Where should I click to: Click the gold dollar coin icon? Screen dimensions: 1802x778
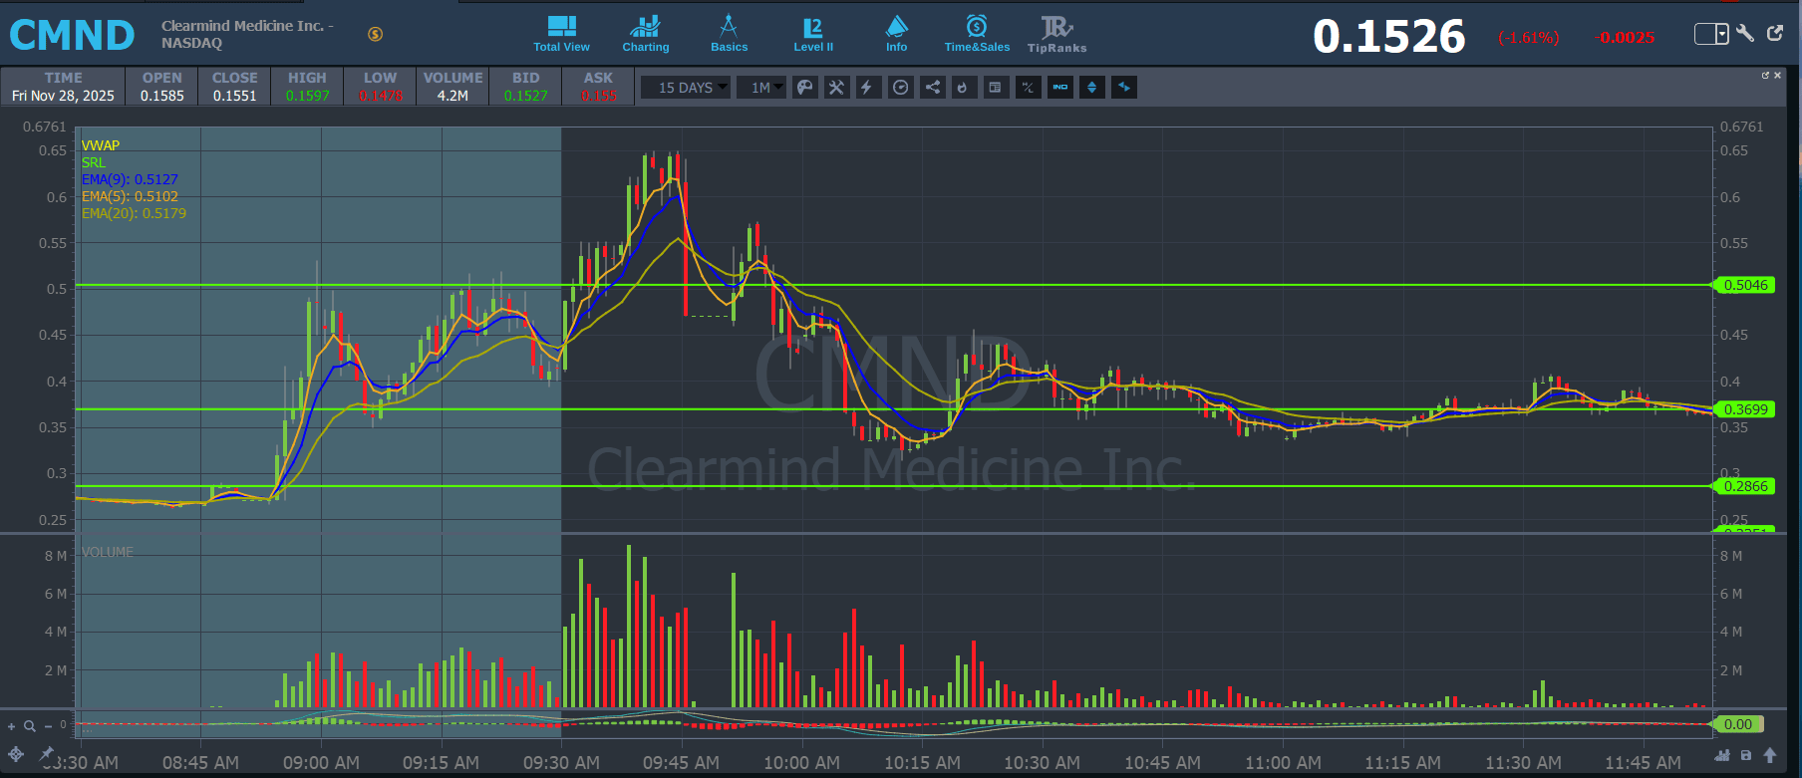[x=376, y=34]
